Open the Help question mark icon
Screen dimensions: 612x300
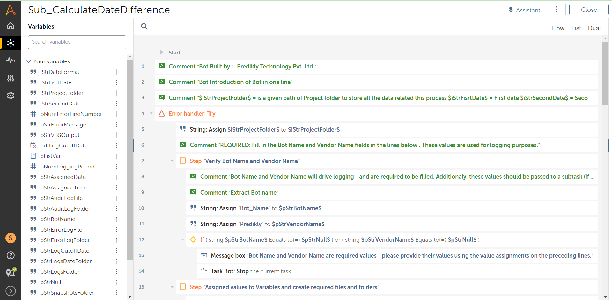click(11, 255)
